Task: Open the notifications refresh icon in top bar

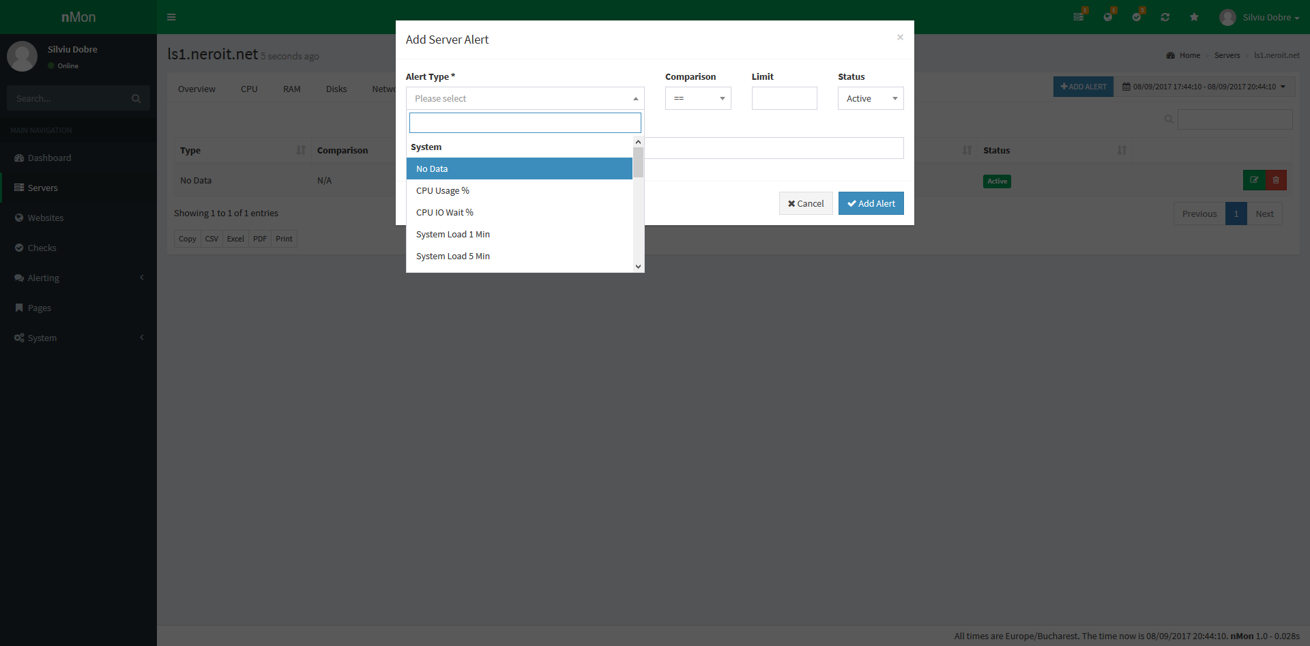Action: click(x=1165, y=17)
